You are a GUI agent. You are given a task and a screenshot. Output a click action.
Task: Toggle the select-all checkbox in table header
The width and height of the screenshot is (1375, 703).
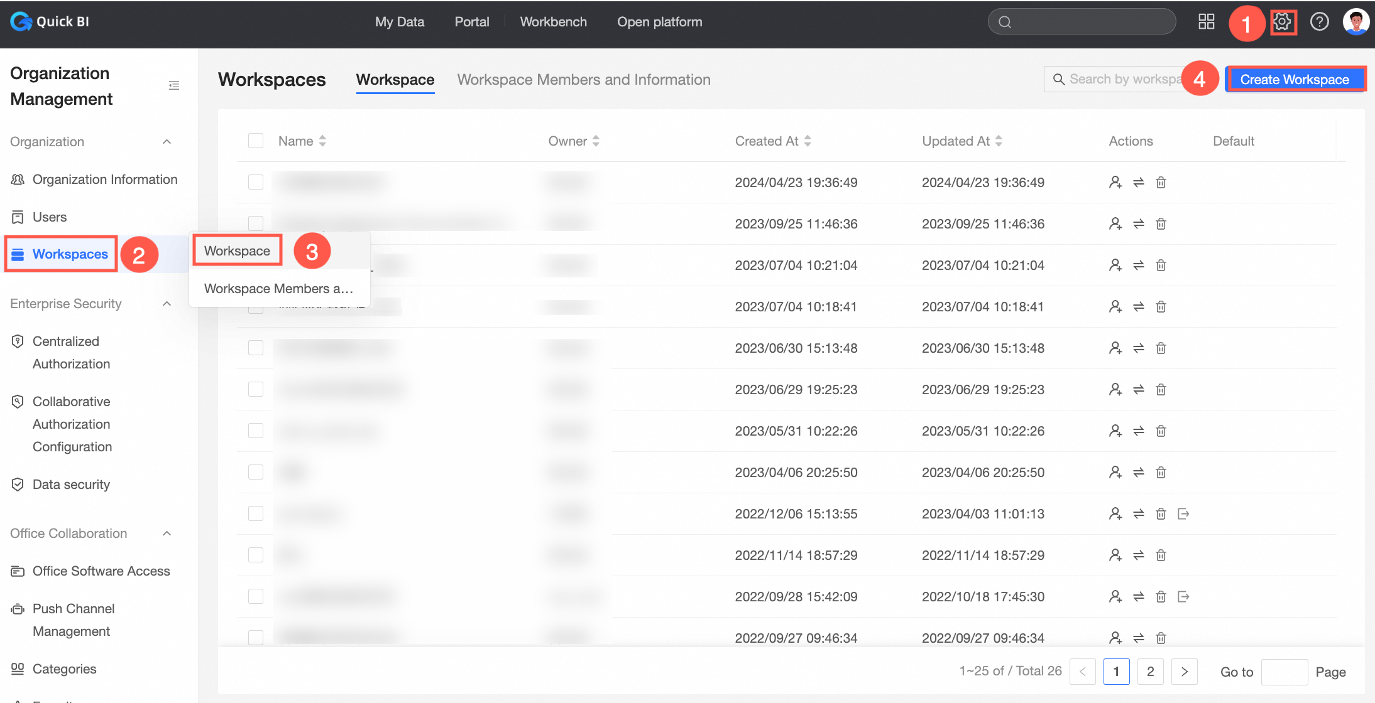(x=256, y=141)
